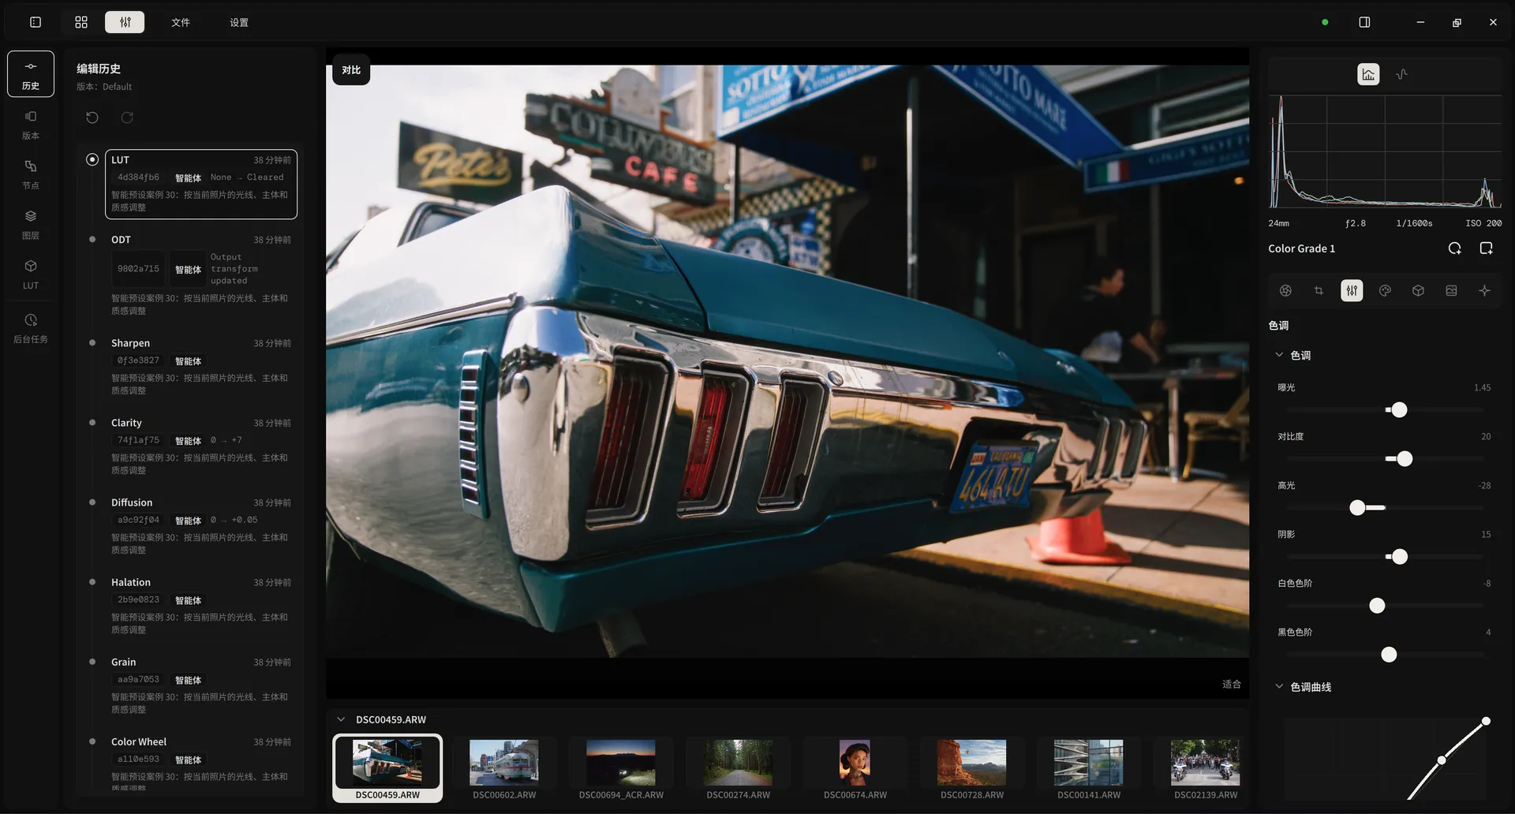Select the DSC00674.ARW portrait thumbnail

(x=855, y=768)
